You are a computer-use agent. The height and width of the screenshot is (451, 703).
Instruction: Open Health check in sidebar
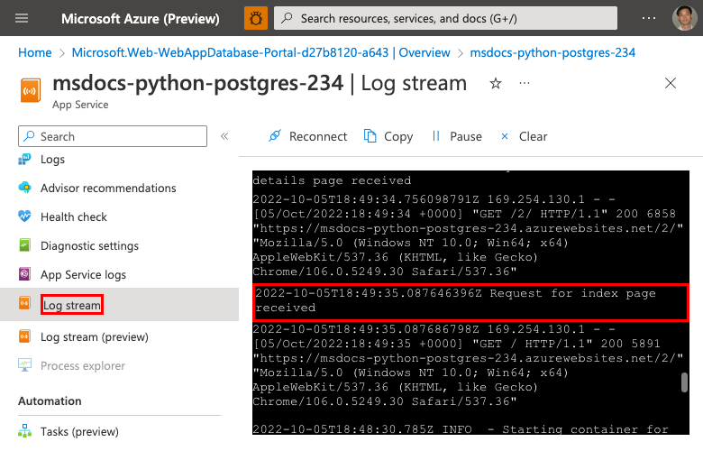click(x=74, y=216)
